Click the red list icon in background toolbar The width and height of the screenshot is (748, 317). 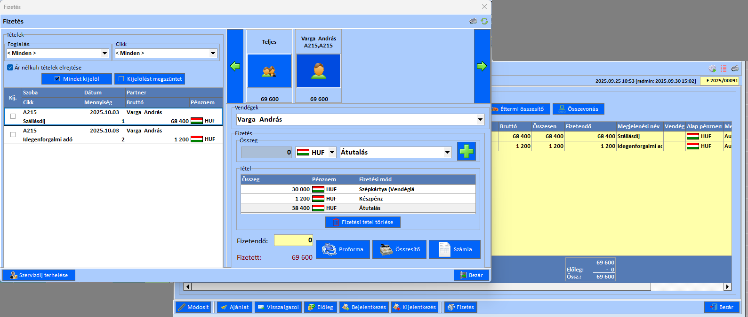click(x=724, y=69)
